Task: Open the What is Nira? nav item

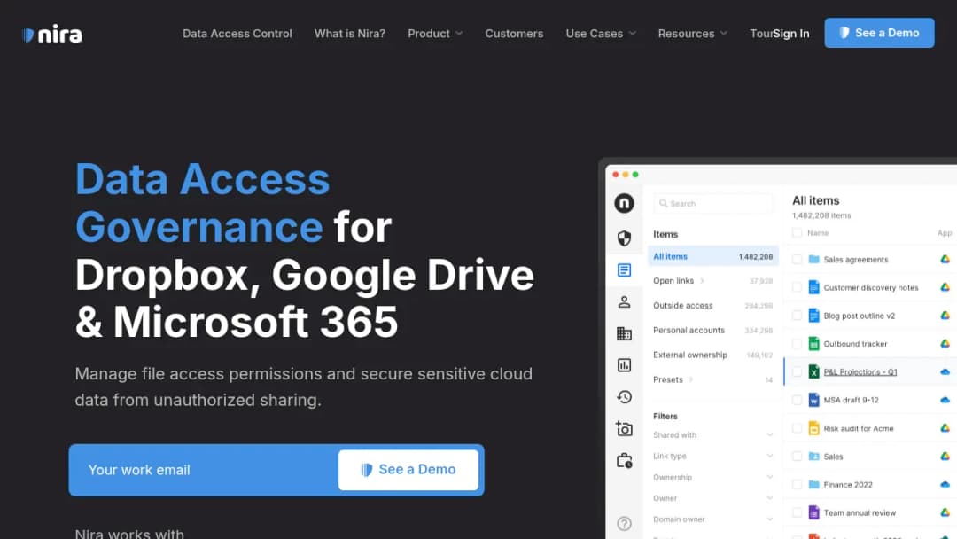Action: (350, 34)
